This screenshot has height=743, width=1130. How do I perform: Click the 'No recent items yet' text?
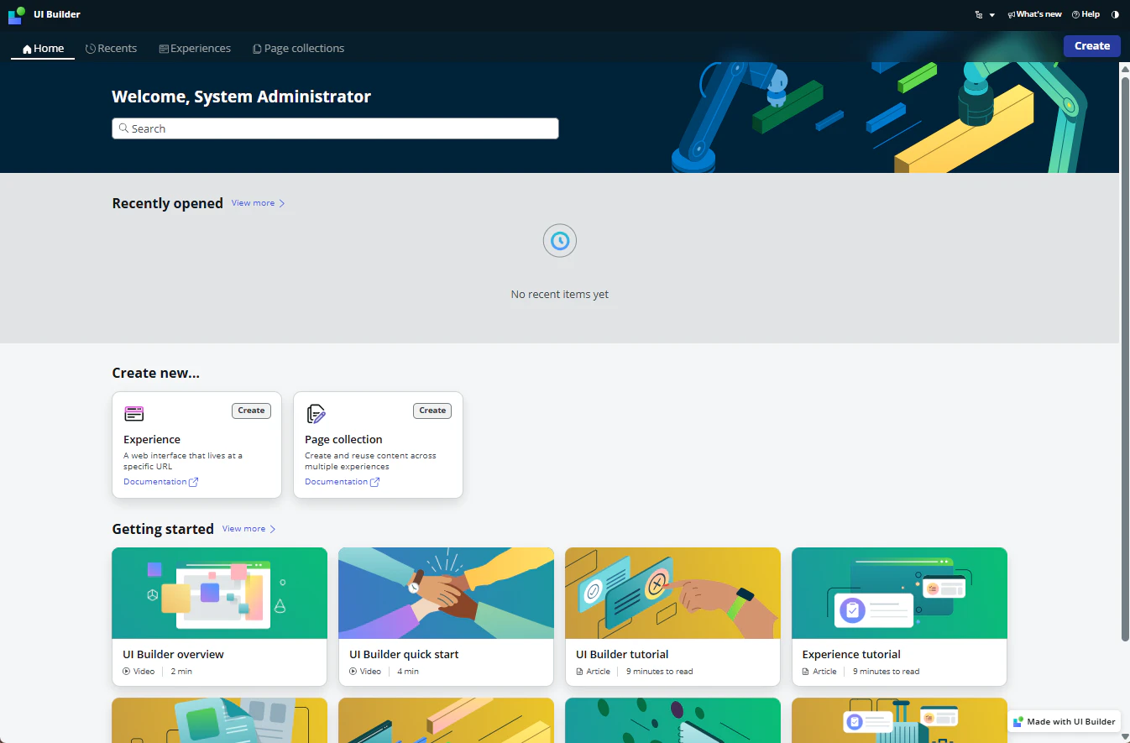click(x=560, y=295)
